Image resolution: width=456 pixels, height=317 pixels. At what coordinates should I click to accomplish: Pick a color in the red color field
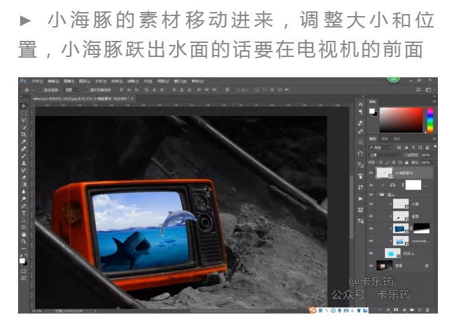(401, 120)
